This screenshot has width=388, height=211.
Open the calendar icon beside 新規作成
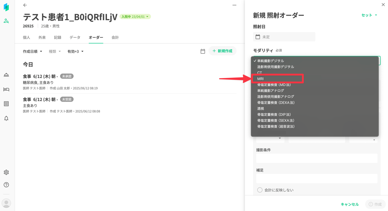[203, 51]
